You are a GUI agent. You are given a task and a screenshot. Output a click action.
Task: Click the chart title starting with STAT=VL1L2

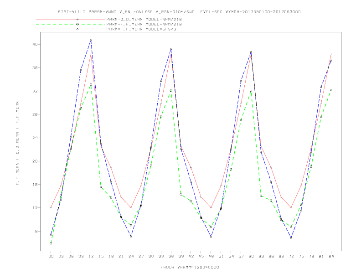coord(179,12)
